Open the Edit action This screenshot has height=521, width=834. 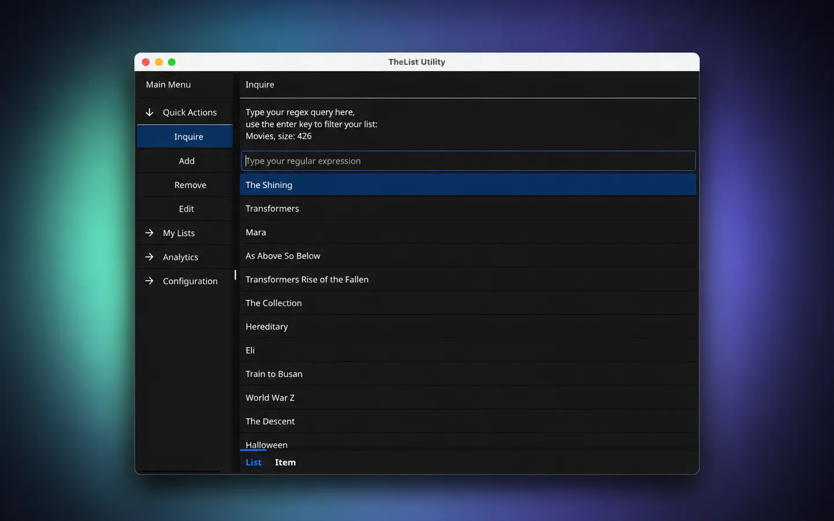tap(185, 209)
